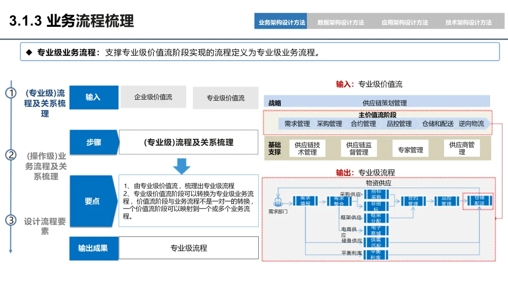Click the blue 输出成果 label block
Viewport: 508px width, 286px height.
(x=94, y=248)
